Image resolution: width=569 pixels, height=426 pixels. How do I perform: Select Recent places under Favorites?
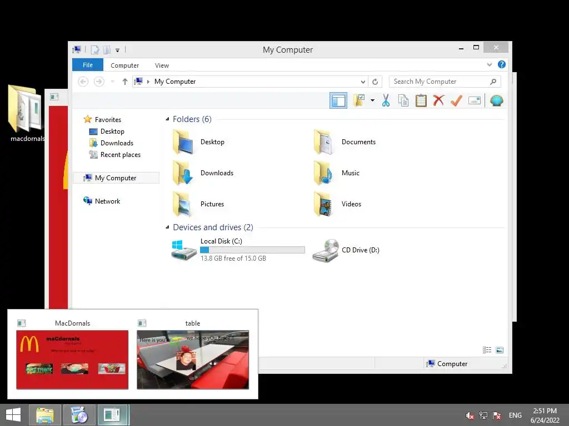pyautogui.click(x=120, y=155)
